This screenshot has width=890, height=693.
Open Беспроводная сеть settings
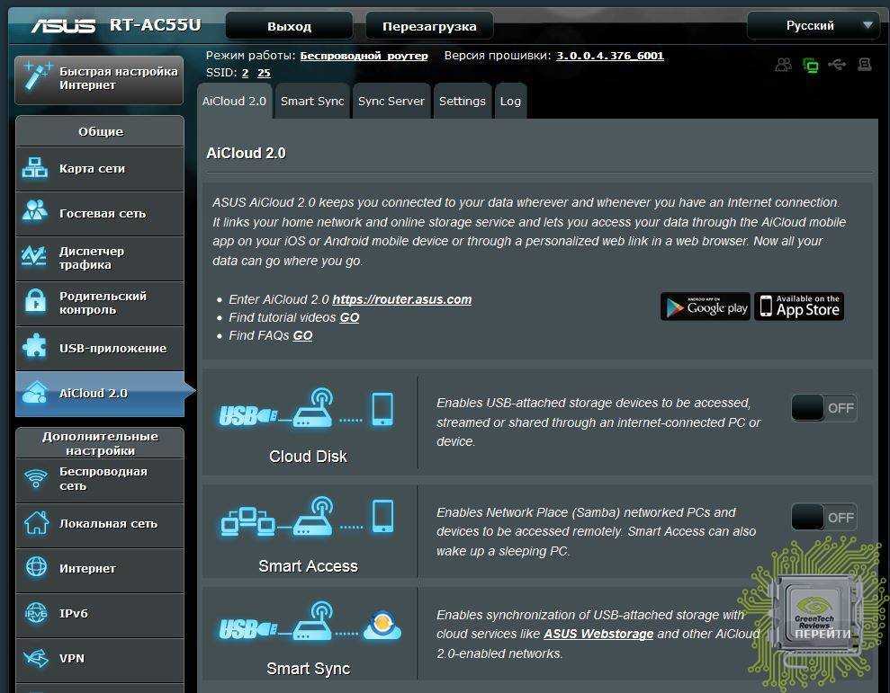(x=100, y=480)
